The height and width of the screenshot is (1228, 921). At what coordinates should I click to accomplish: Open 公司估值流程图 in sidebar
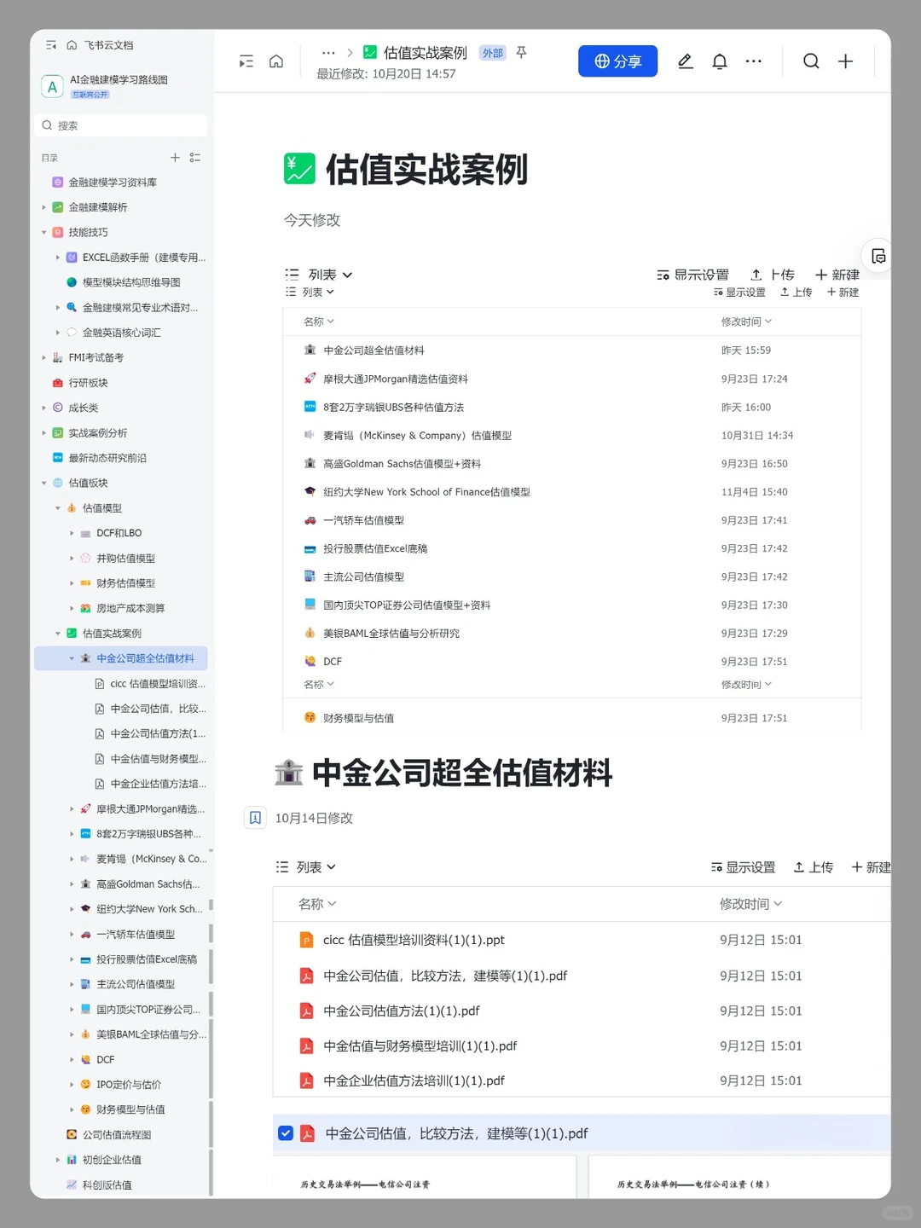pyautogui.click(x=117, y=1135)
